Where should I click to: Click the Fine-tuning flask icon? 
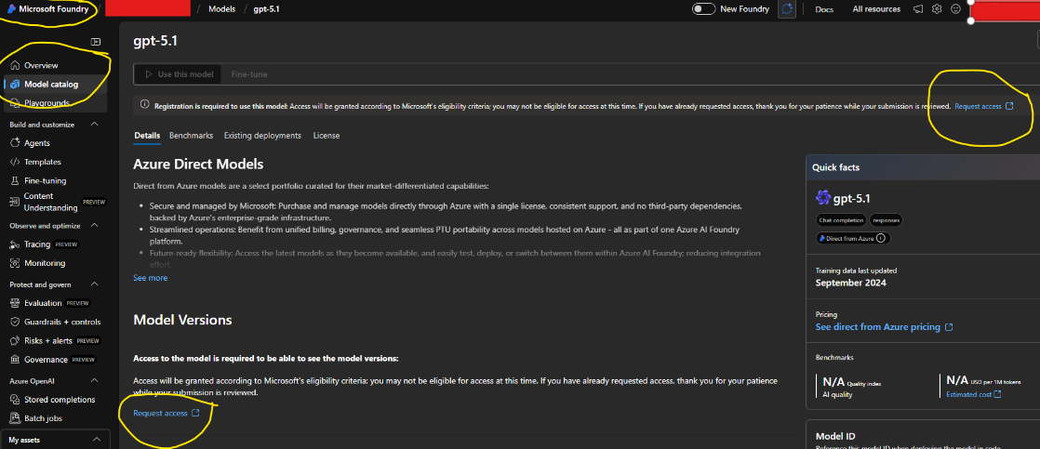click(x=15, y=180)
